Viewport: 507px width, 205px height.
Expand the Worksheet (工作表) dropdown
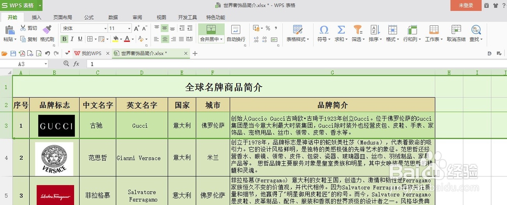(x=442, y=40)
